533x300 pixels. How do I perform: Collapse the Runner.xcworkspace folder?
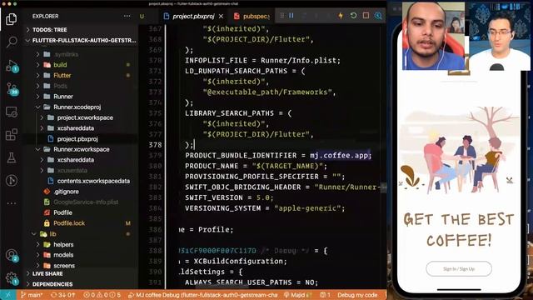(x=82, y=149)
